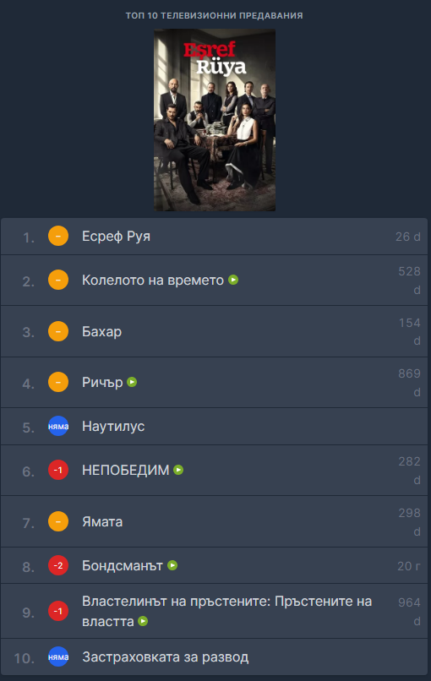This screenshot has width=431, height=681.
Task: Click the red -1 badge in row nine
Action: [x=58, y=611]
